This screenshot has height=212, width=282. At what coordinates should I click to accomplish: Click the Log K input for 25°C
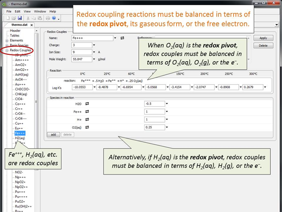coord(107,87)
